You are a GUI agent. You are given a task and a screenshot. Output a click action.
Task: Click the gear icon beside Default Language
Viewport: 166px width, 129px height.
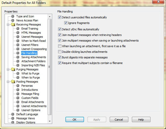coord(13,114)
